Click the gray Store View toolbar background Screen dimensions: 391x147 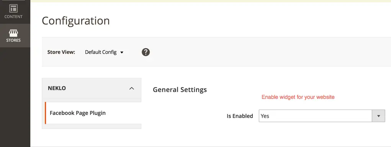pos(249,52)
